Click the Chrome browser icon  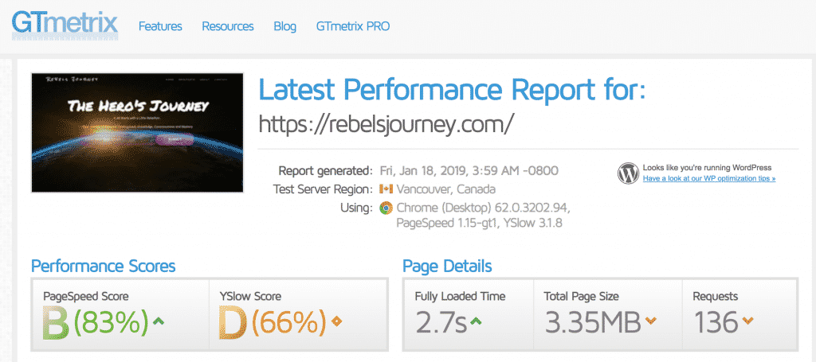pos(386,208)
